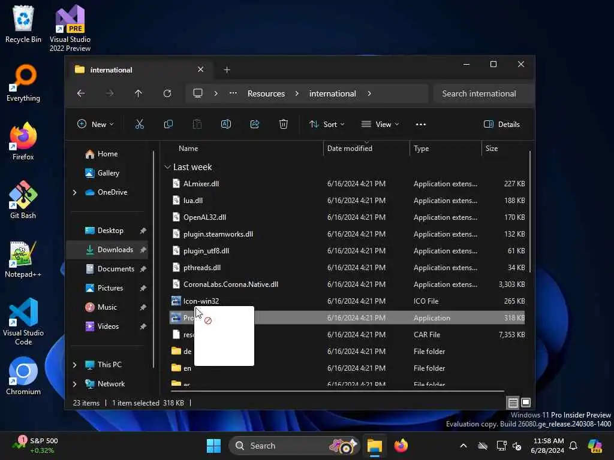Click the Delete trash icon
This screenshot has width=614, height=460.
(284, 125)
